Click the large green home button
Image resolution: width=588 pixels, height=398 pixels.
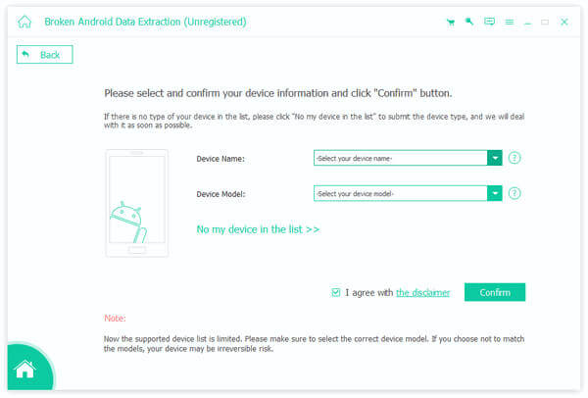coord(25,369)
